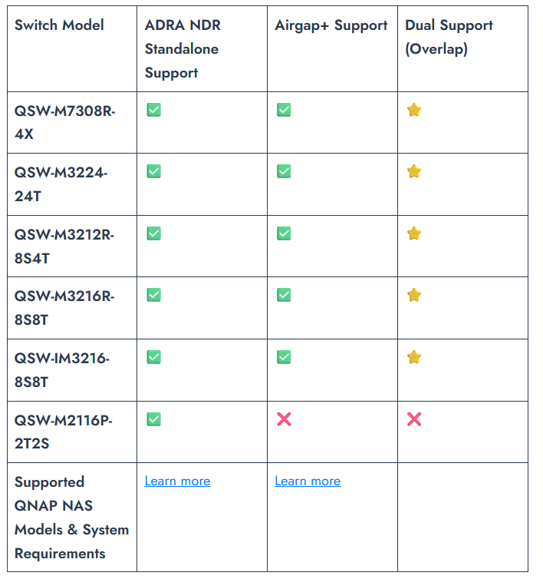The width and height of the screenshot is (543, 579).
Task: Click the Dual Support star for QSW-M3212R-8S4T
Action: [x=414, y=233]
